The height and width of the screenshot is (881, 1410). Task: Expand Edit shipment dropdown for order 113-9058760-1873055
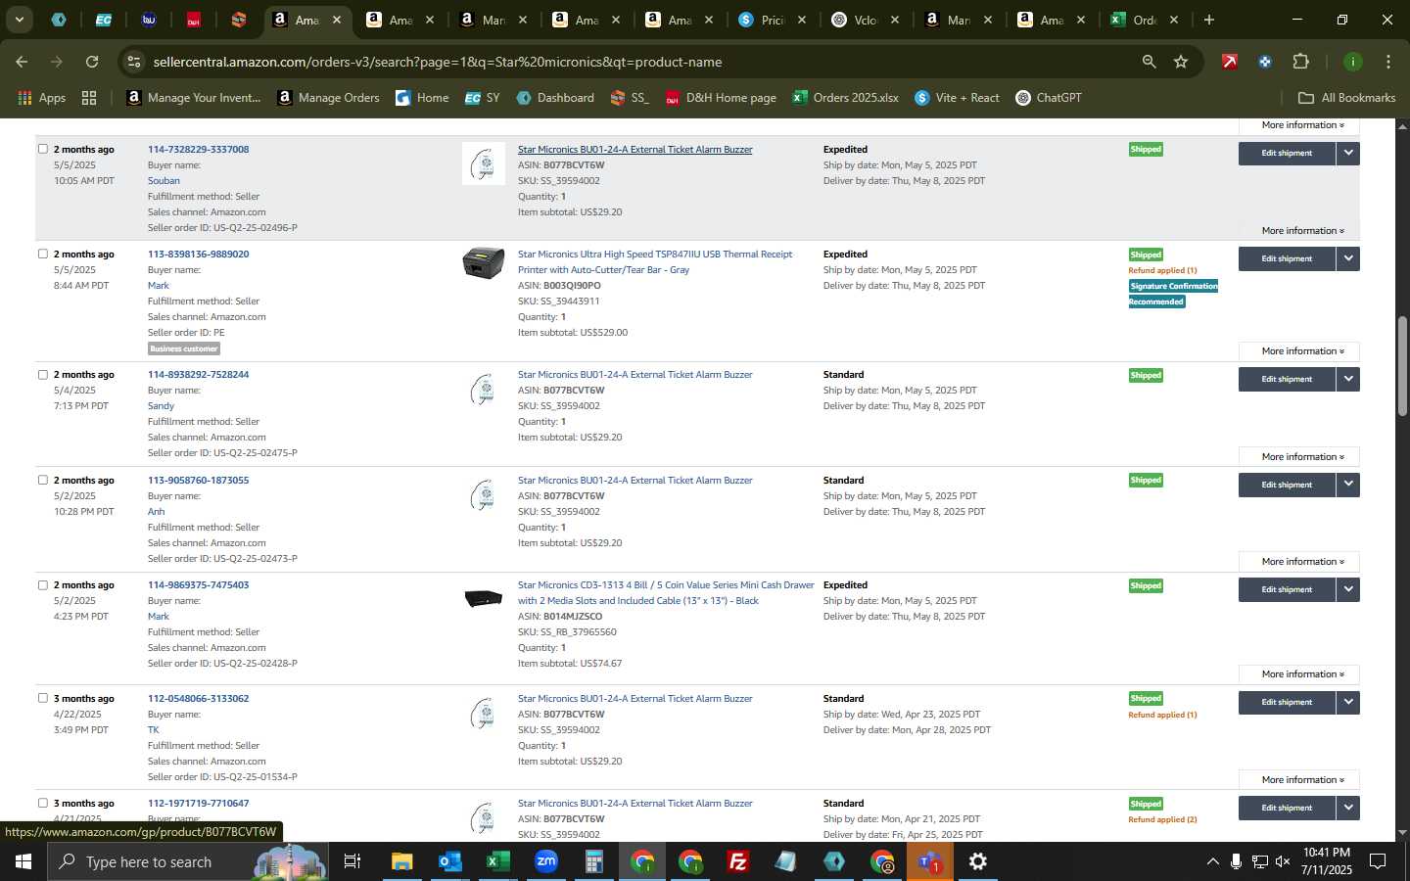(1348, 485)
